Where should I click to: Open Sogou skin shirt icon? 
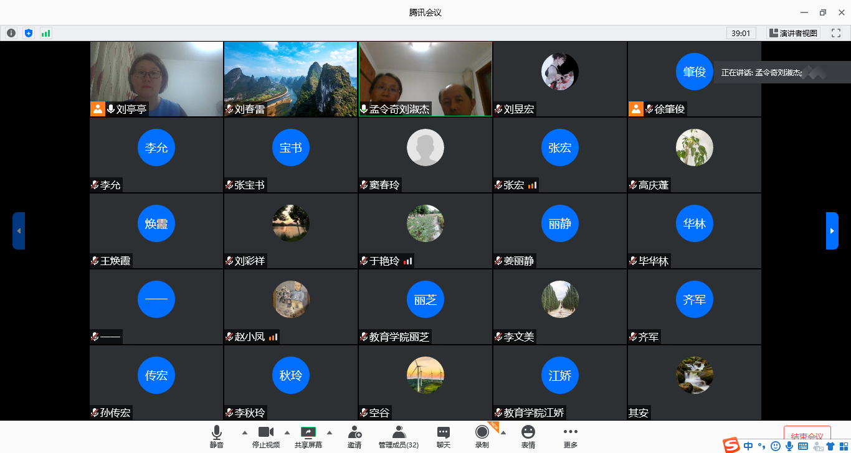coord(830,446)
